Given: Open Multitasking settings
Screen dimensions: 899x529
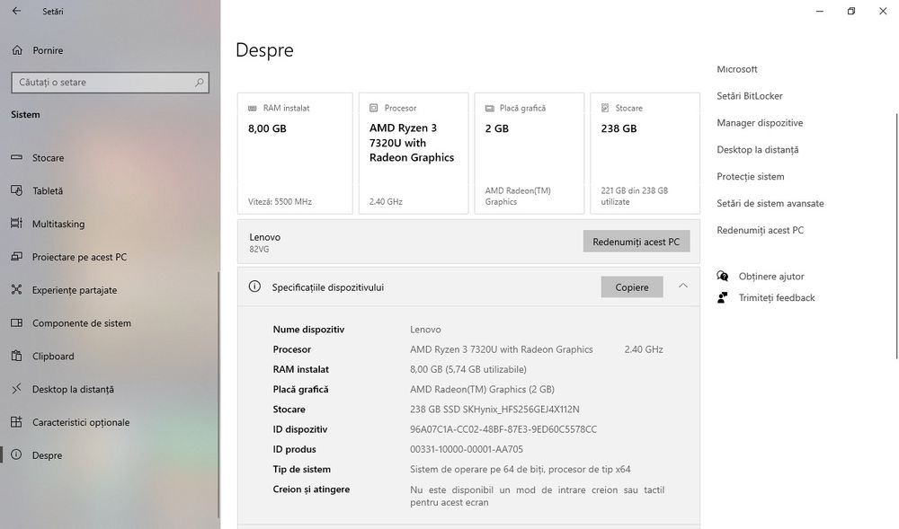Looking at the screenshot, I should (58, 224).
